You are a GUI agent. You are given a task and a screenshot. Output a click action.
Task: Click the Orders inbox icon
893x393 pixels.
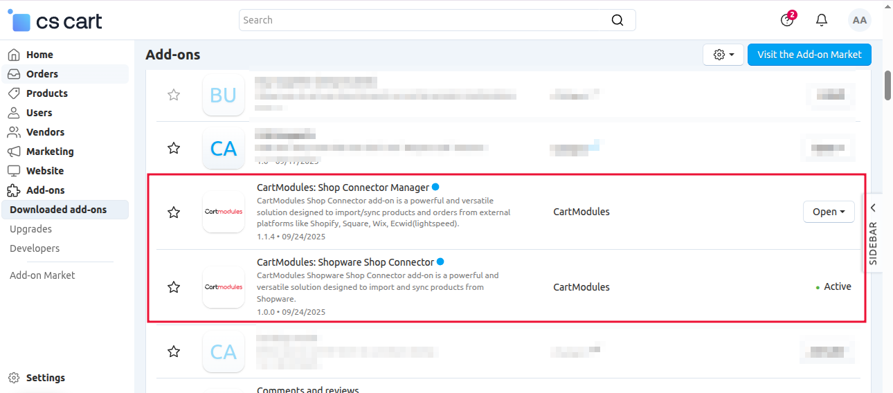point(14,74)
